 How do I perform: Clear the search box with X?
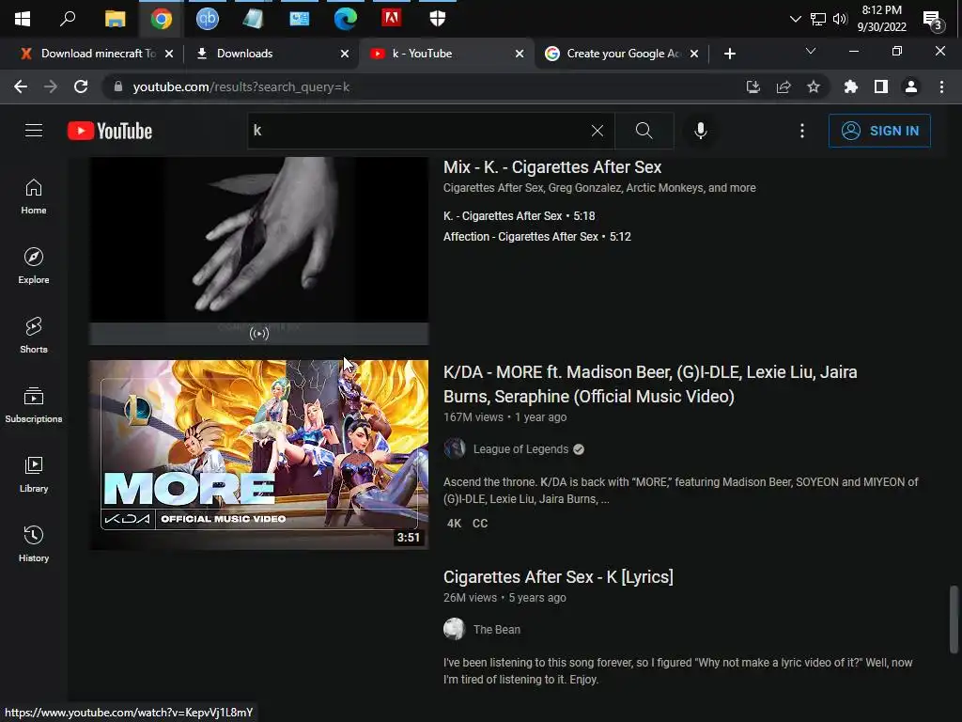pyautogui.click(x=597, y=131)
